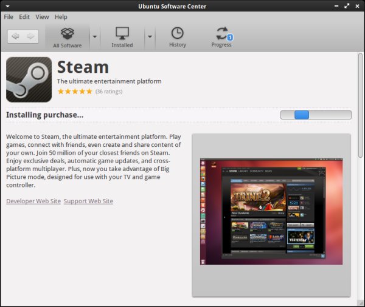This screenshot has height=307, width=365.
Task: Open the Developer Web Site link
Action: pos(33,201)
